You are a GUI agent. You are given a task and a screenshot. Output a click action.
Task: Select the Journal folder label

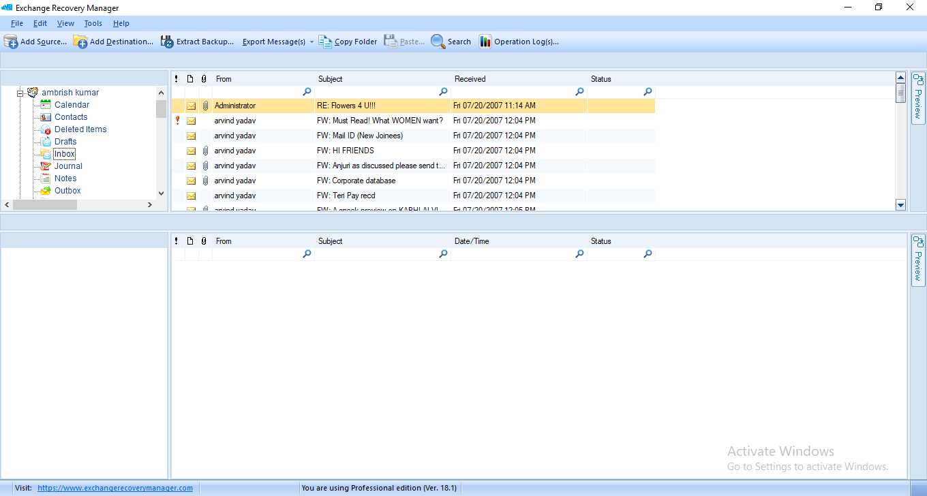pyautogui.click(x=68, y=166)
